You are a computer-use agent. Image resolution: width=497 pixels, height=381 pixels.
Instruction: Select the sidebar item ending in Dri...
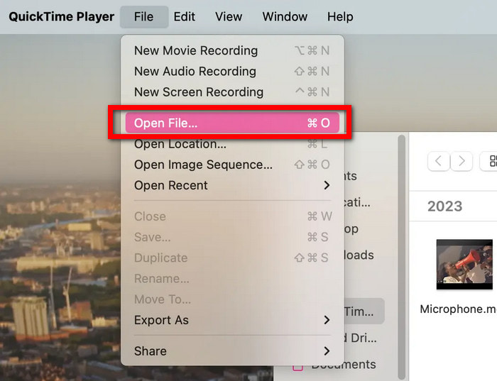(x=361, y=338)
